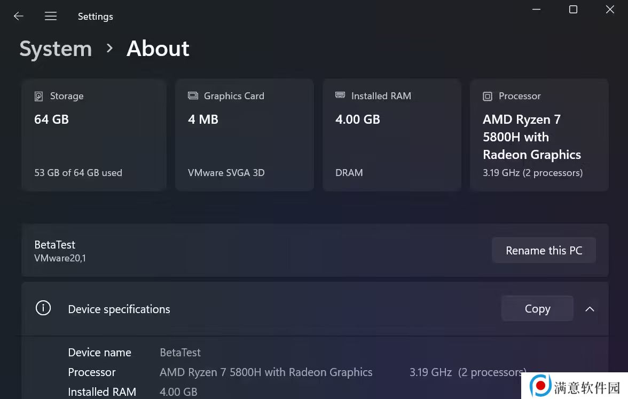The height and width of the screenshot is (399, 628).
Task: Maximize the Settings window
Action: [573, 10]
